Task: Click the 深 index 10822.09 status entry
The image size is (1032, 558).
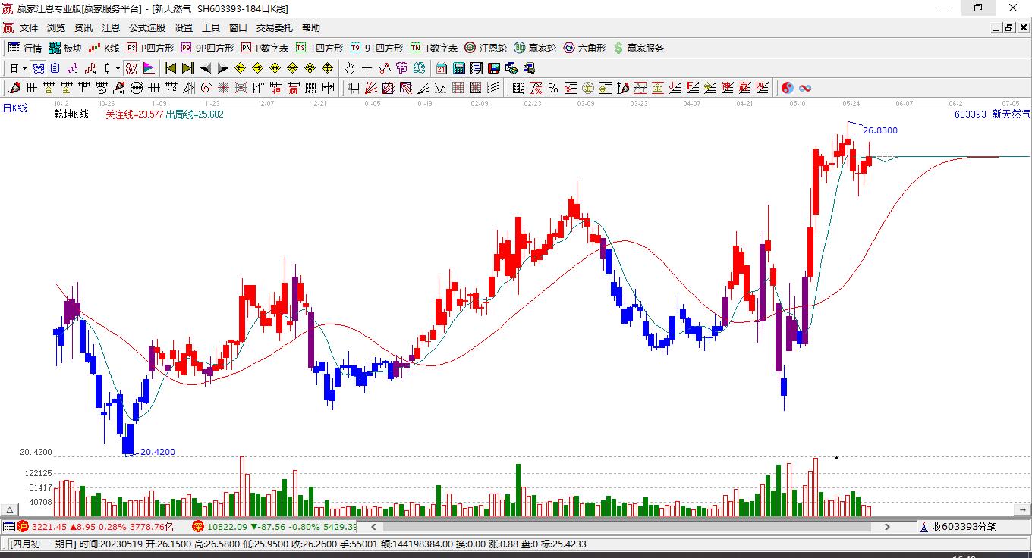Action: (274, 526)
